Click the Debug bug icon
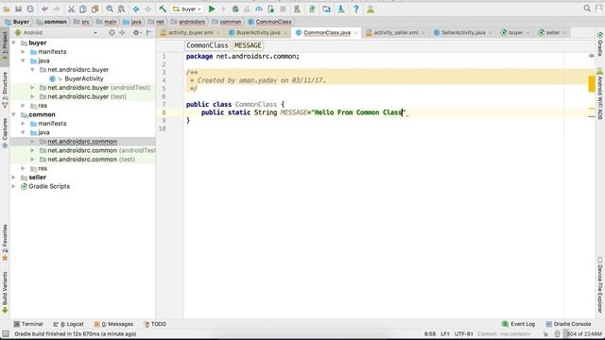Image resolution: width=605 pixels, height=340 pixels. [235, 8]
